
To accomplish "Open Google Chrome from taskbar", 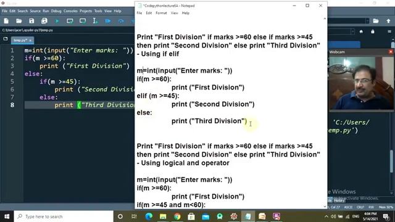I will click(x=177, y=216).
